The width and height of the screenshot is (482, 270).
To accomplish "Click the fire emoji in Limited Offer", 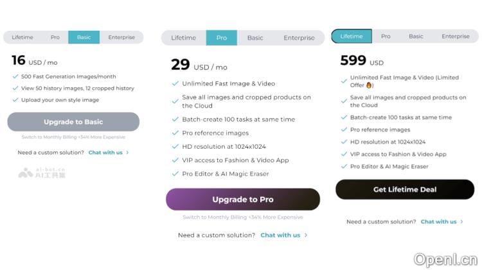I will pos(370,85).
